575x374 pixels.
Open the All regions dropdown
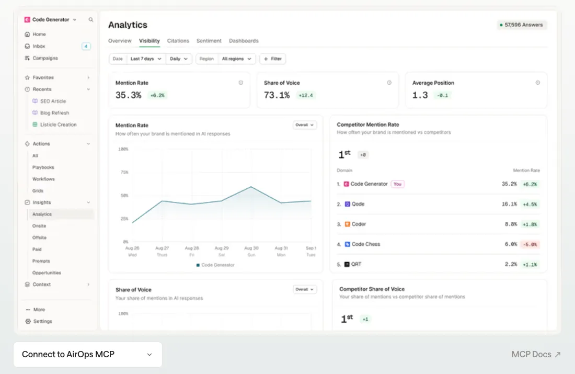(x=236, y=59)
